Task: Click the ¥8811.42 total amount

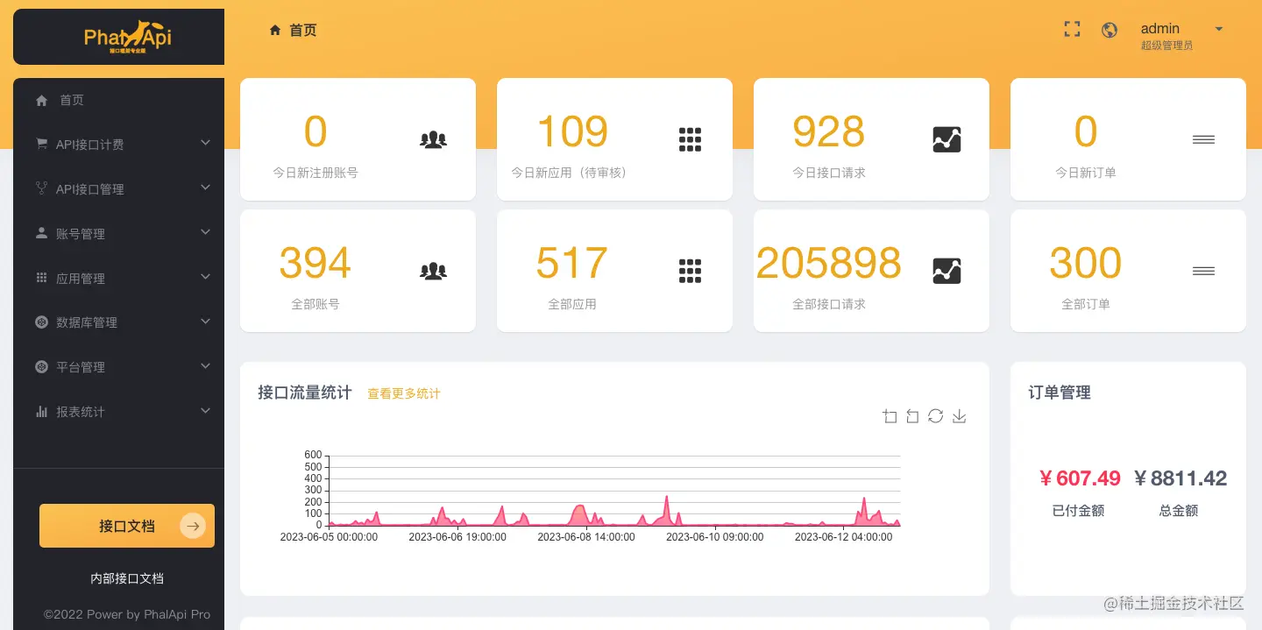Action: pyautogui.click(x=1180, y=478)
